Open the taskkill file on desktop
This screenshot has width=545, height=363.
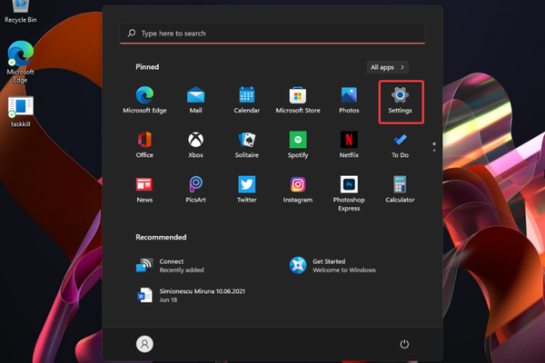20,112
